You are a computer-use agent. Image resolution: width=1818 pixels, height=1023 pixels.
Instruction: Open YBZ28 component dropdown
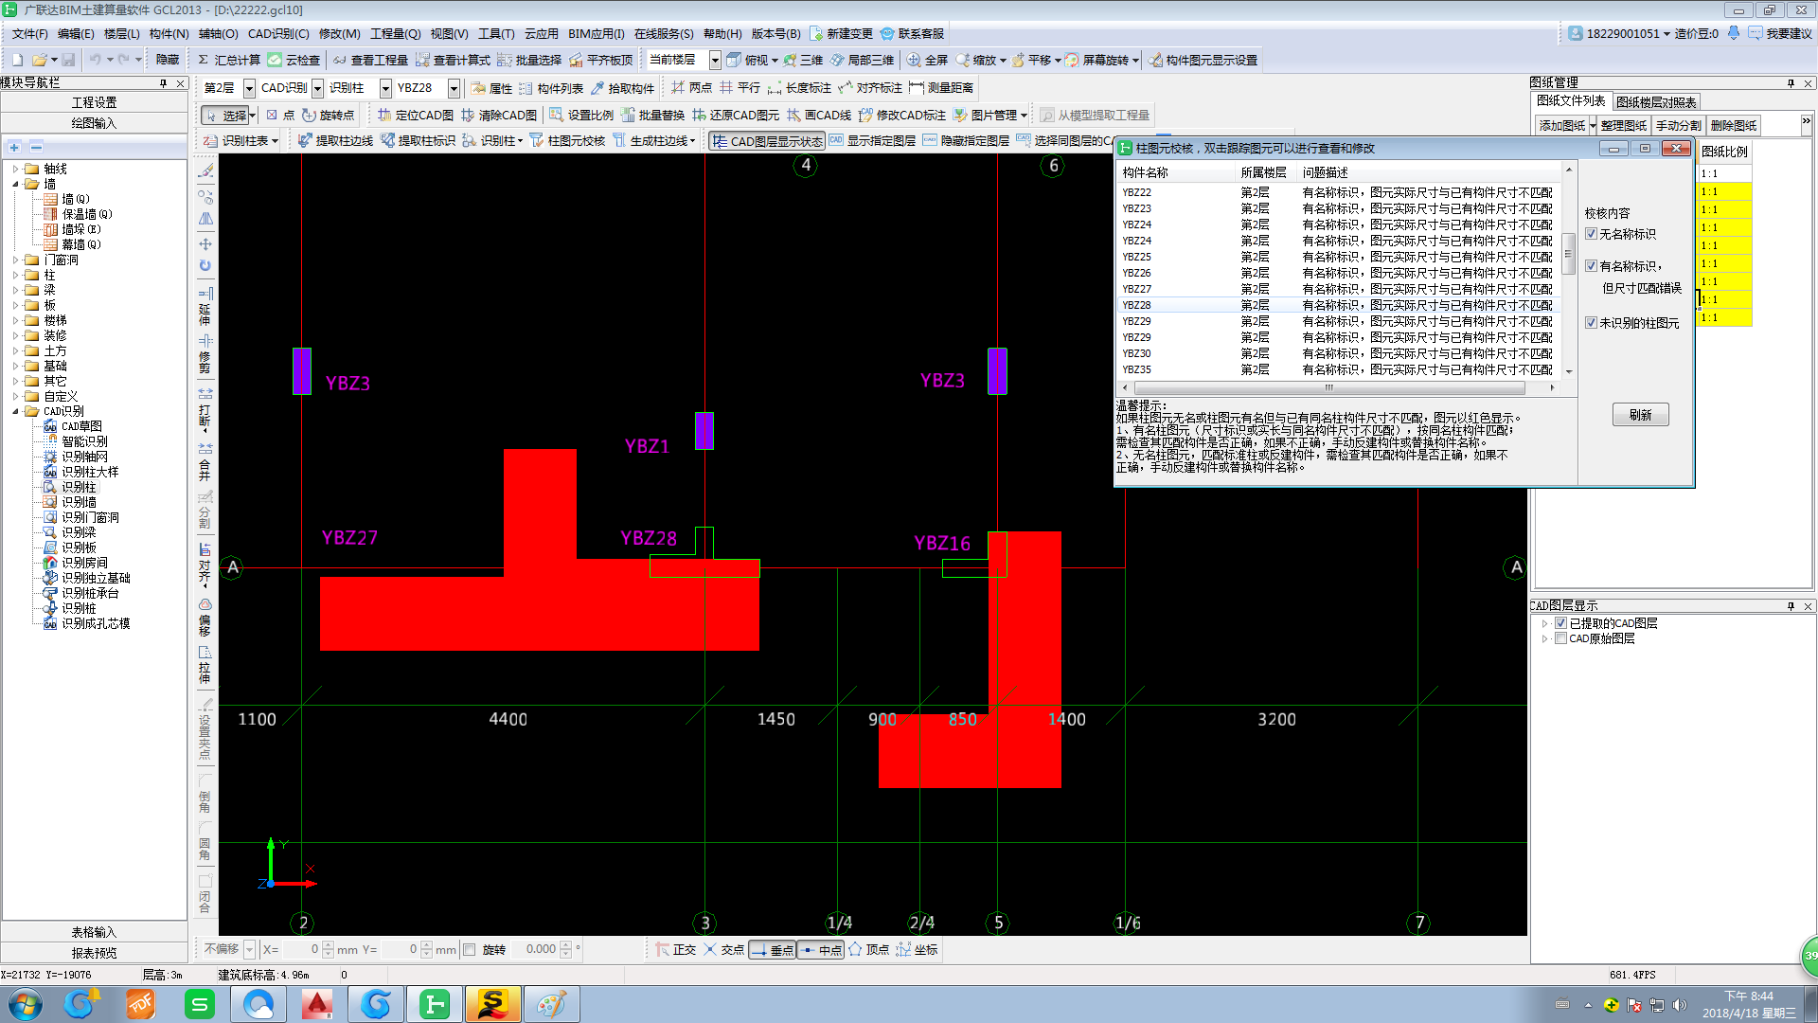tap(454, 88)
